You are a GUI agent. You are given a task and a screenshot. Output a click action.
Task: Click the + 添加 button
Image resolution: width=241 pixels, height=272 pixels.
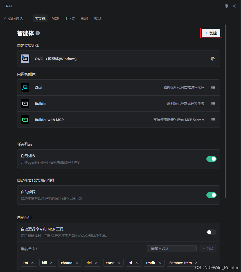208,249
